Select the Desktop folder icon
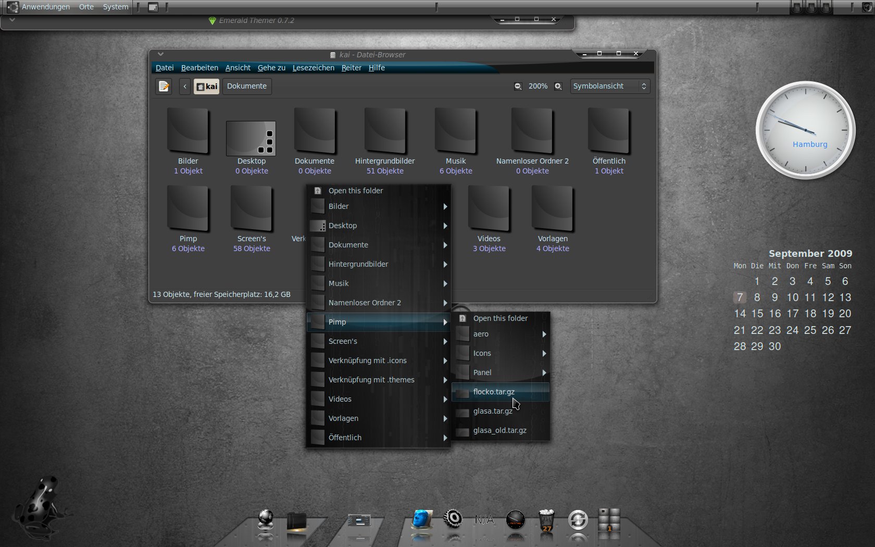 [x=251, y=139]
